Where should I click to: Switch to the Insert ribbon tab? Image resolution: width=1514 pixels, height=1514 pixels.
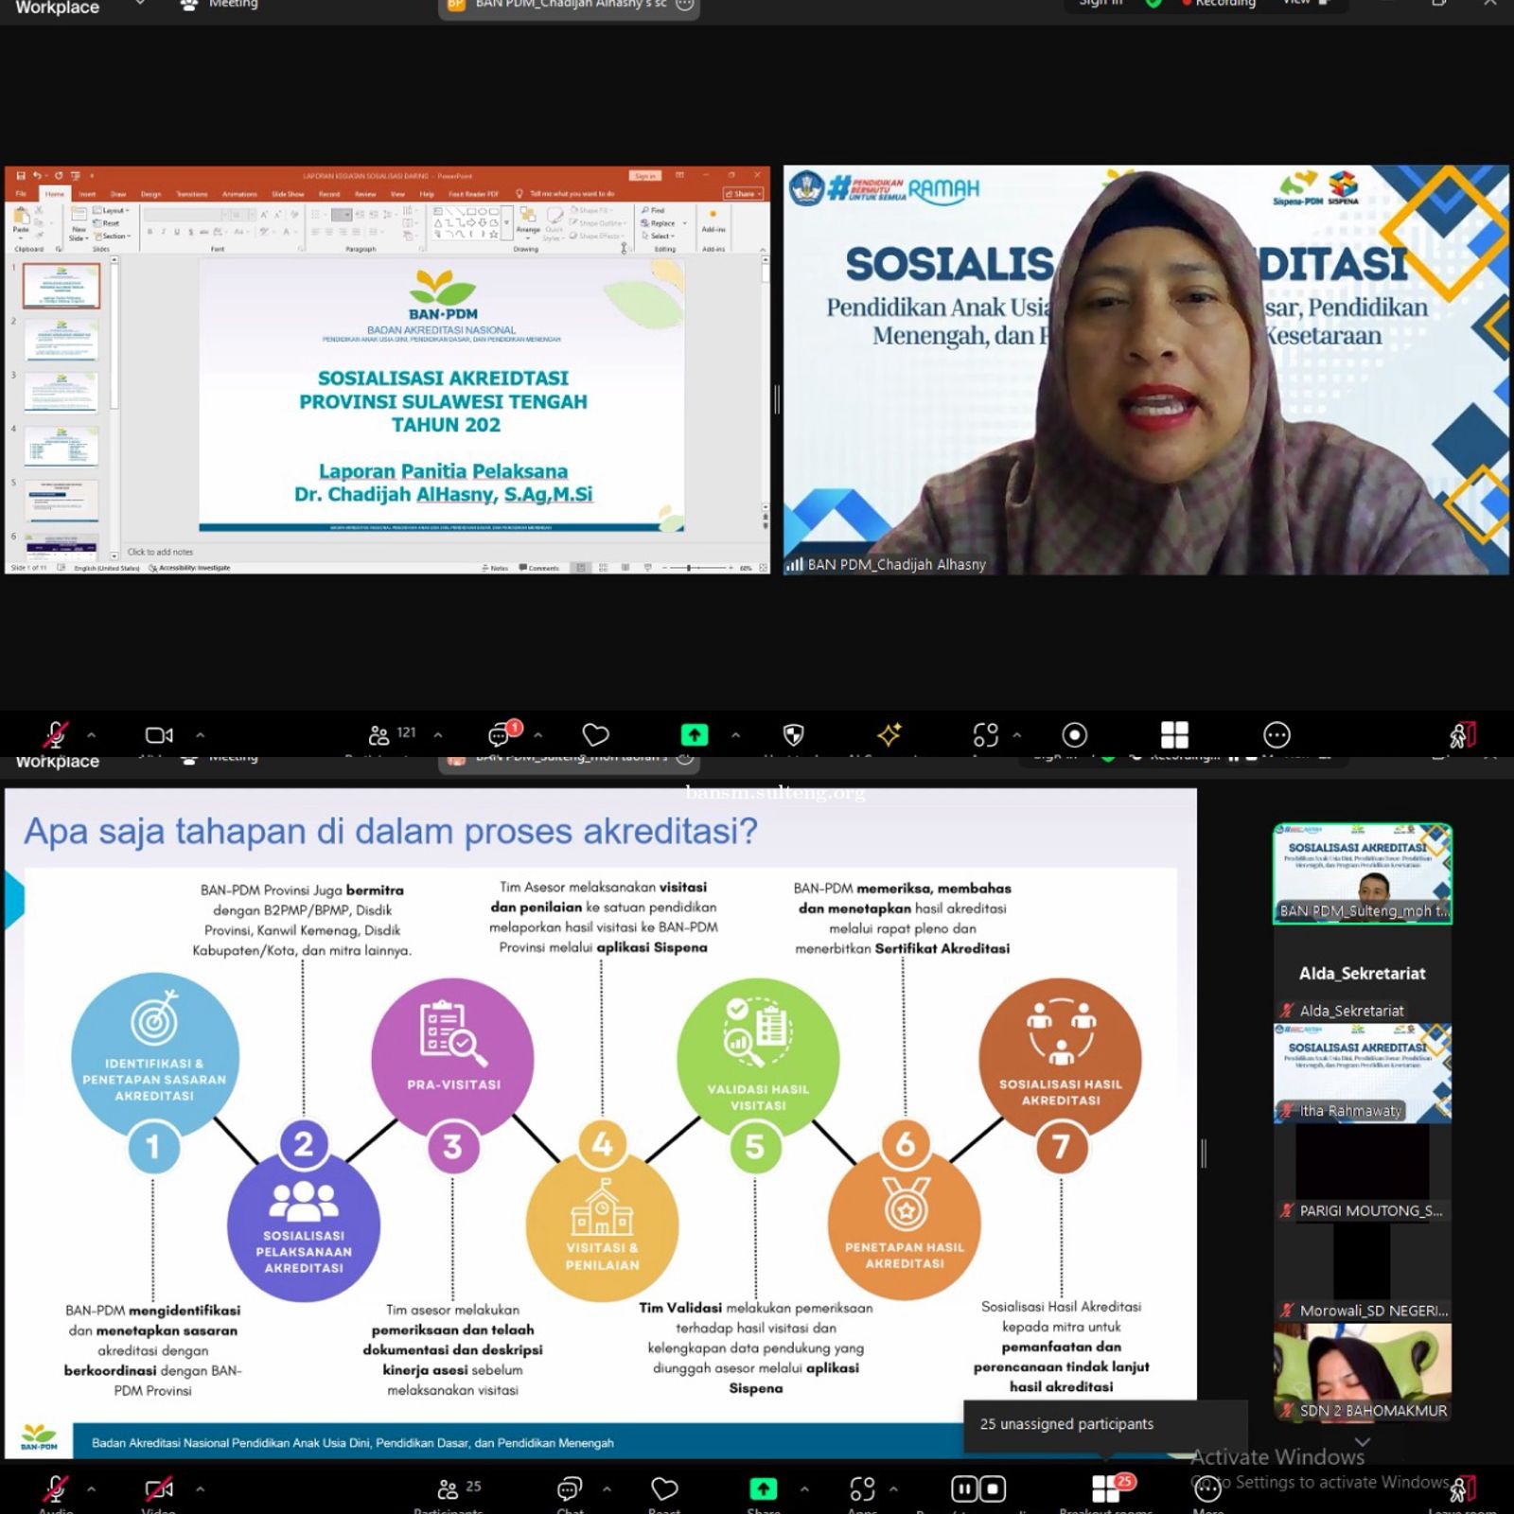click(90, 194)
